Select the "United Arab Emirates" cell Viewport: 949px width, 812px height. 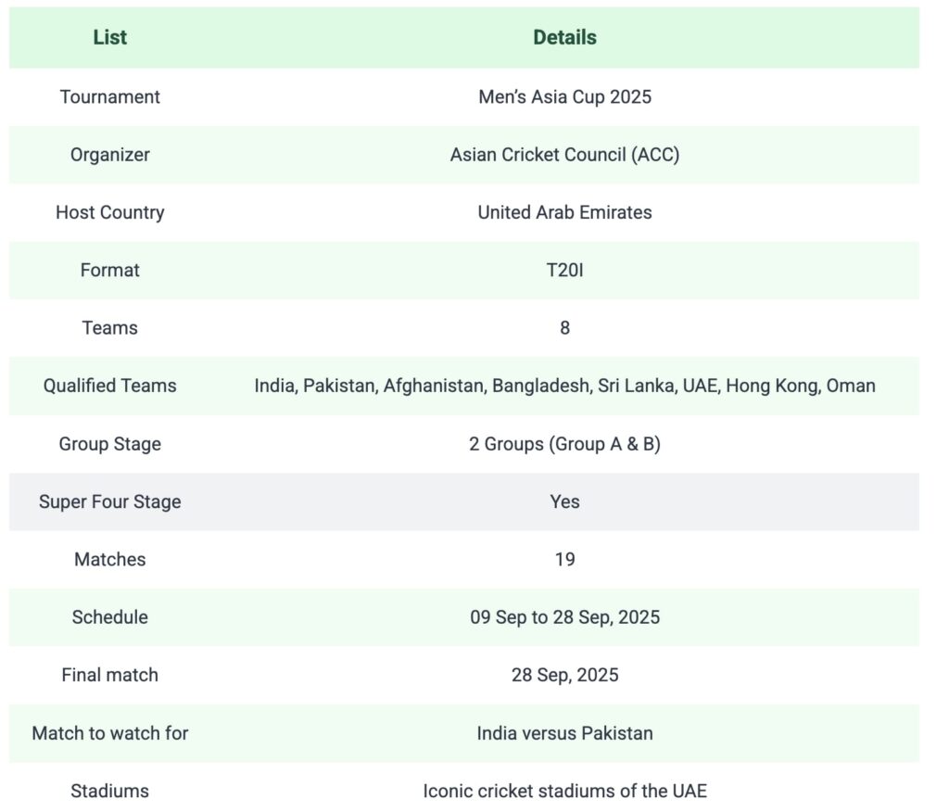click(x=564, y=212)
